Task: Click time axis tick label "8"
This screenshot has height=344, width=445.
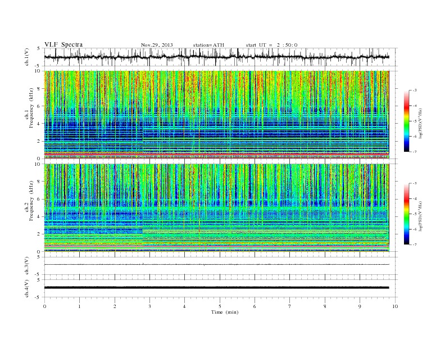Action: pos(325,306)
